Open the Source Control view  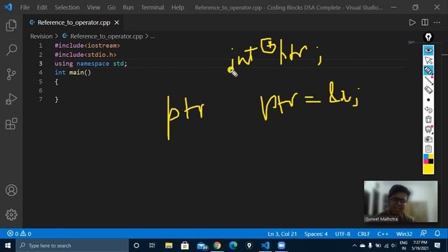11,74
